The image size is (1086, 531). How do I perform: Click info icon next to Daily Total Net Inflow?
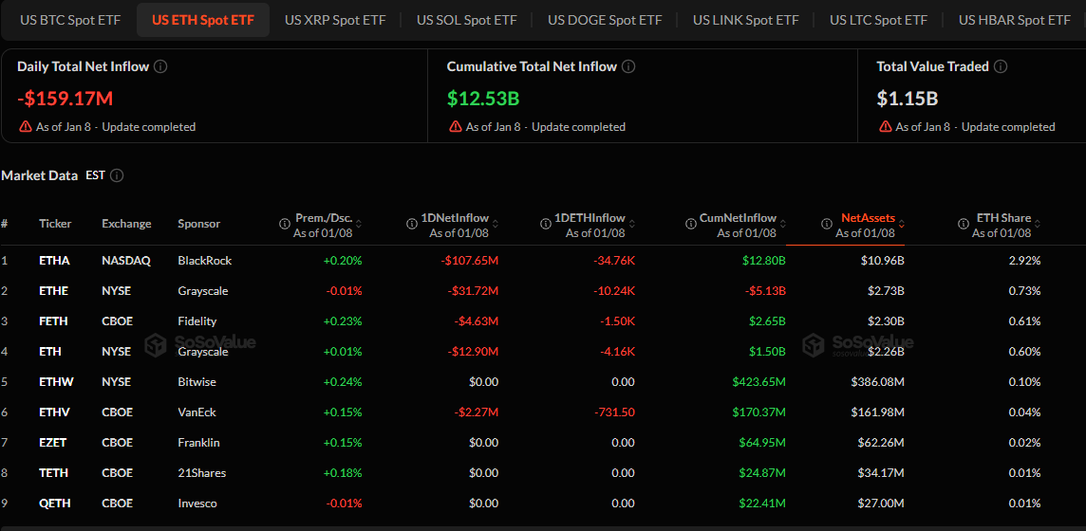(160, 66)
